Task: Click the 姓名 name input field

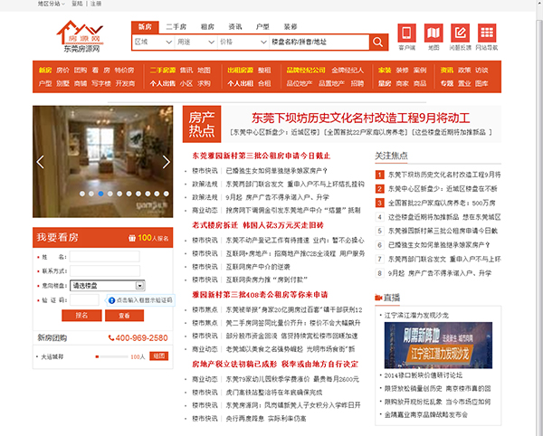Action: pos(104,257)
